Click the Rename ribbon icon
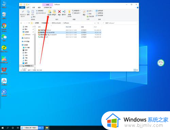Image resolution: width=170 pixels, height=130 pixels. 64,13
